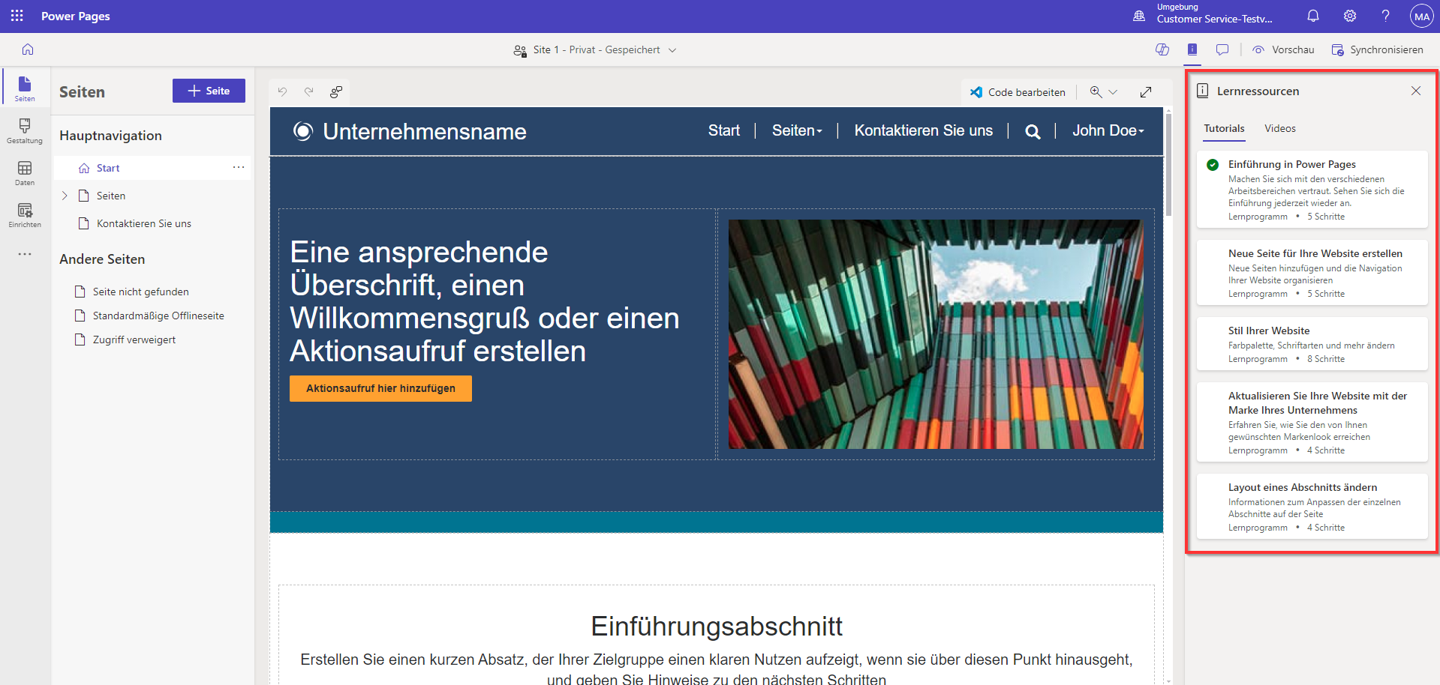Click the Power Pages title

pos(76,16)
